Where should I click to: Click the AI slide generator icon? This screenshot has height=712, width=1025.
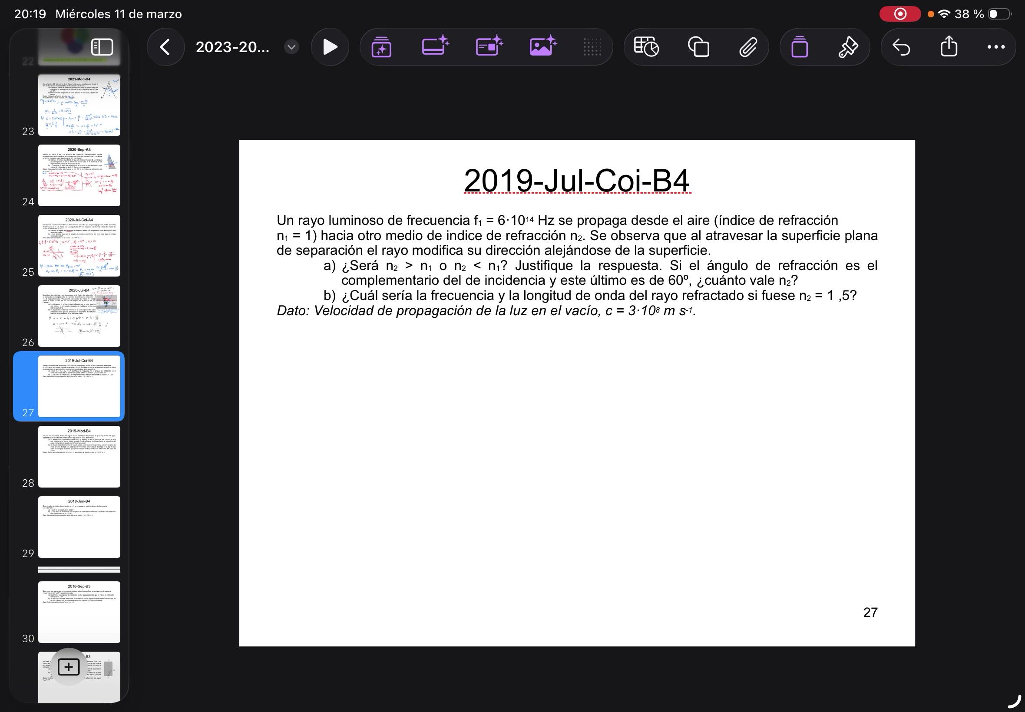point(381,47)
